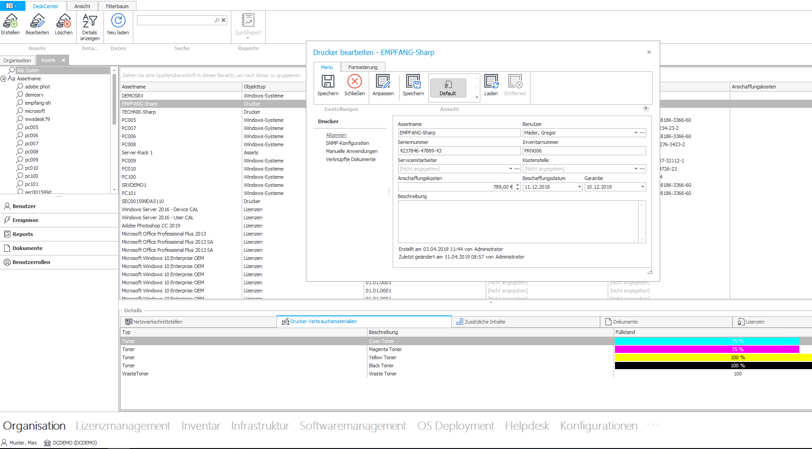Viewport: 812px width, 449px height.
Task: Open the Benutzer dropdown arrow
Action: pos(635,133)
